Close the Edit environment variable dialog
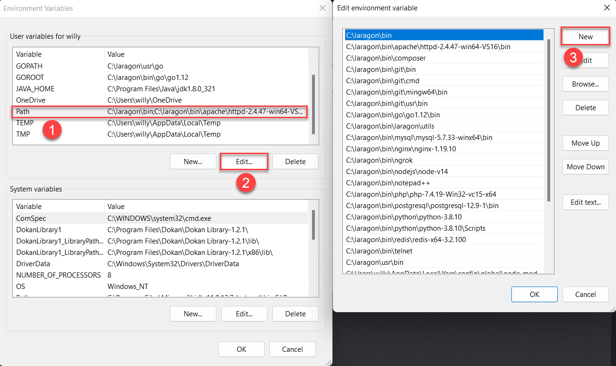Viewport: 616px width, 366px height. pos(607,8)
